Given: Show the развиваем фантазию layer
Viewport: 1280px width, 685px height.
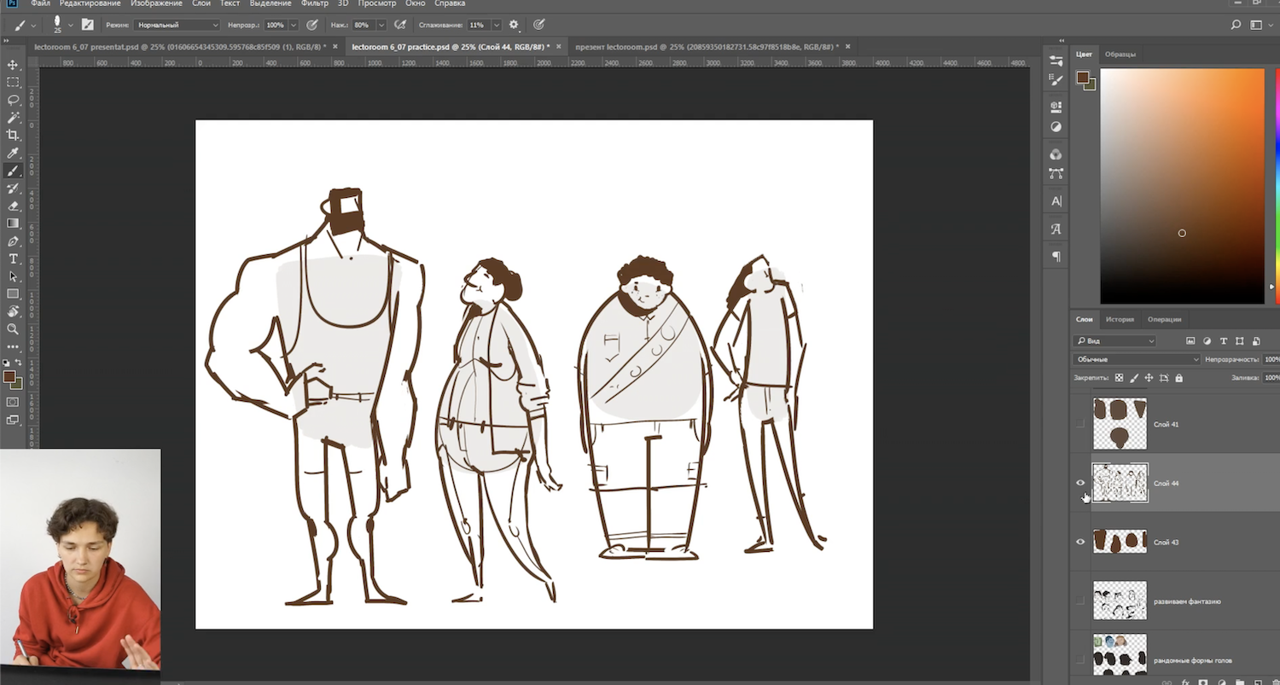Looking at the screenshot, I should pyautogui.click(x=1080, y=601).
